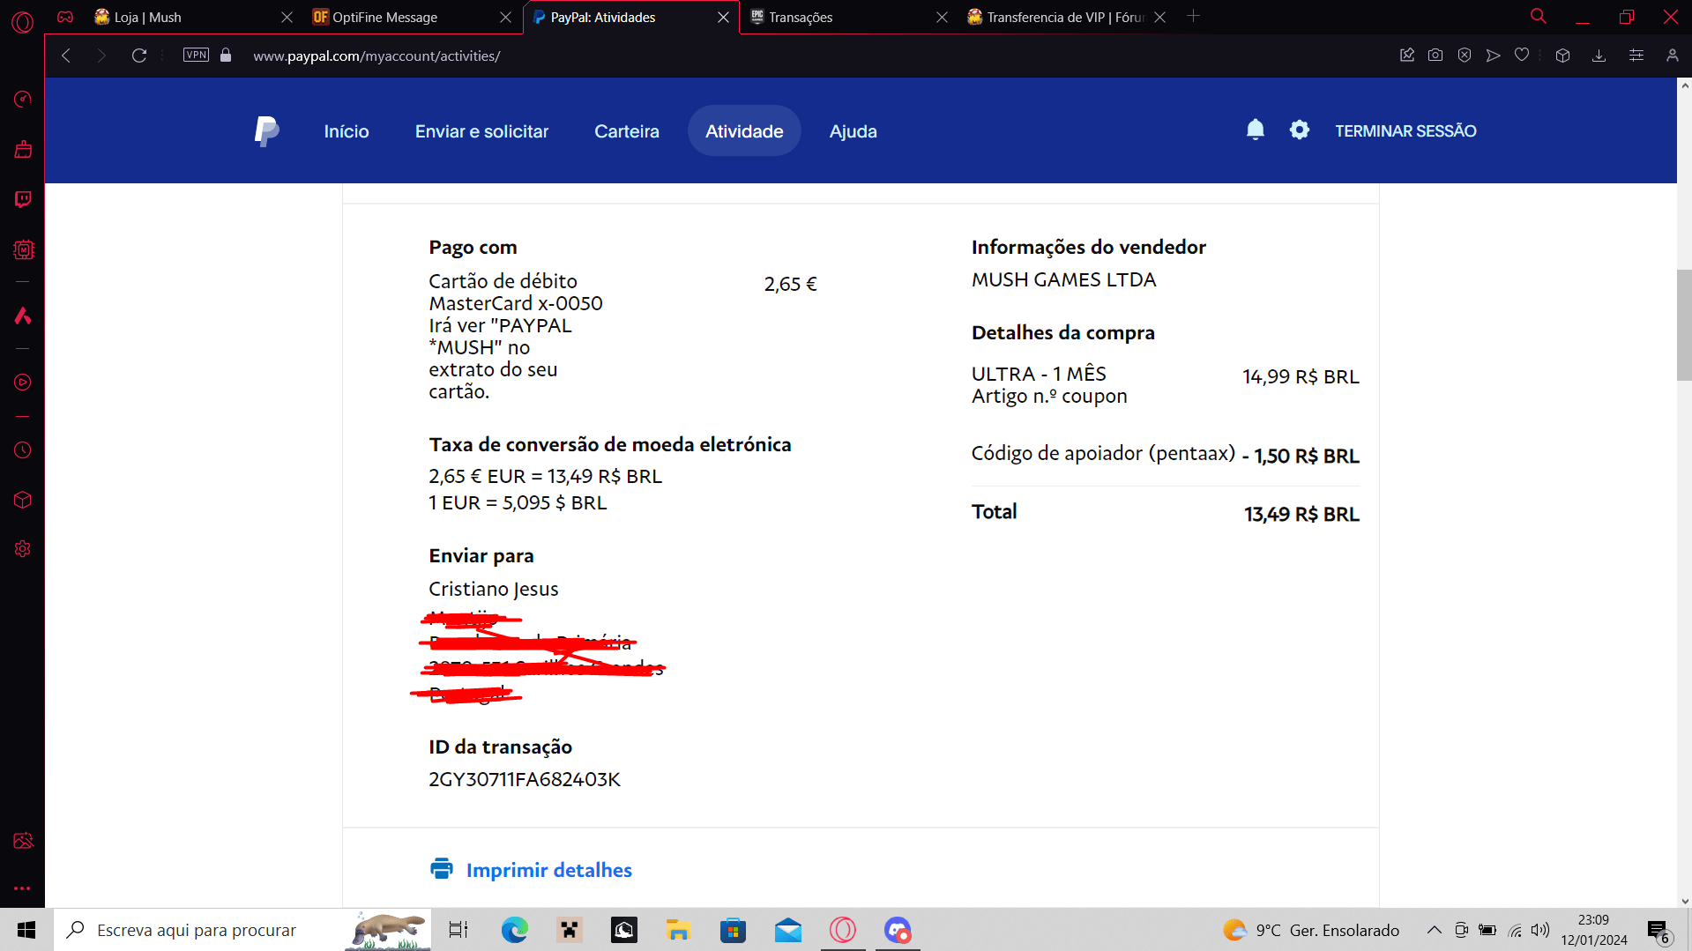This screenshot has width=1692, height=951.
Task: Open the profile account icon
Action: click(1673, 56)
